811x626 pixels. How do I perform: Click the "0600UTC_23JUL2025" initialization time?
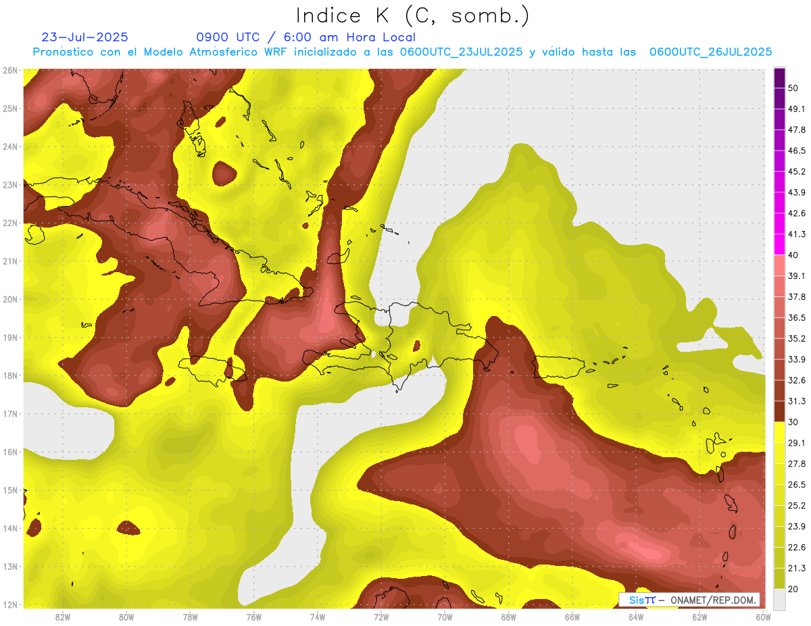[x=461, y=52]
